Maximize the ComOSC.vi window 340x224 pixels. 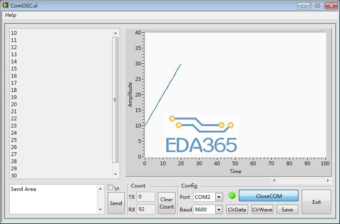point(317,6)
